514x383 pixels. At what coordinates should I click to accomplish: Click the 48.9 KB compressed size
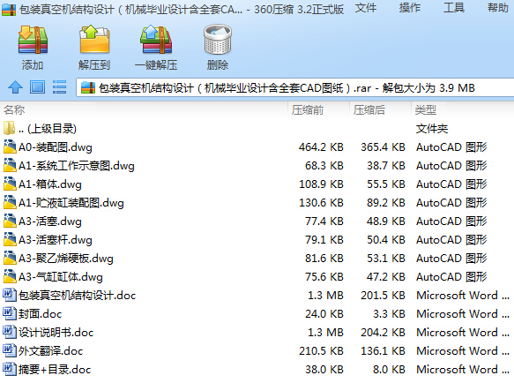pos(386,222)
